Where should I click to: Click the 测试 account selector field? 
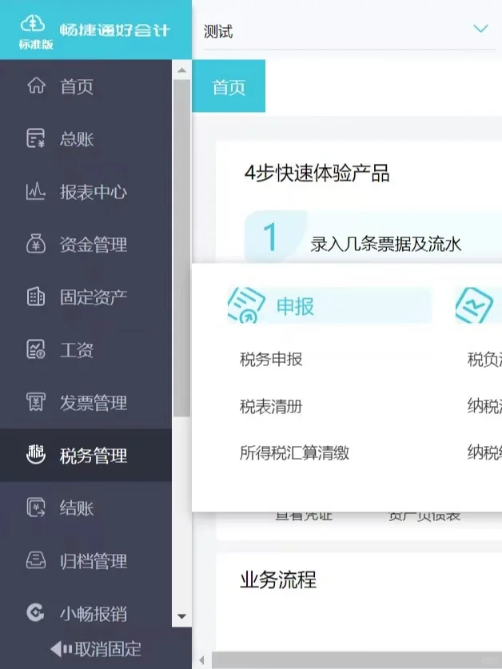coord(349,30)
